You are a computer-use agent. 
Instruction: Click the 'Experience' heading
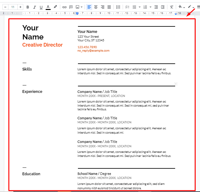tap(32, 92)
